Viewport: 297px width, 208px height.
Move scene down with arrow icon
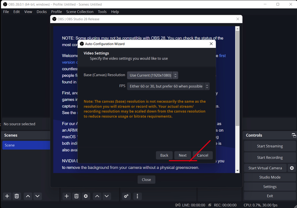point(37,196)
